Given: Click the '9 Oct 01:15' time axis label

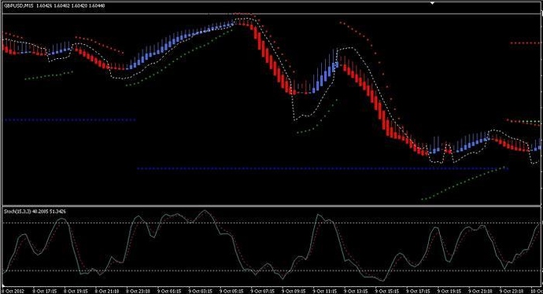Looking at the screenshot, I should (x=169, y=291).
